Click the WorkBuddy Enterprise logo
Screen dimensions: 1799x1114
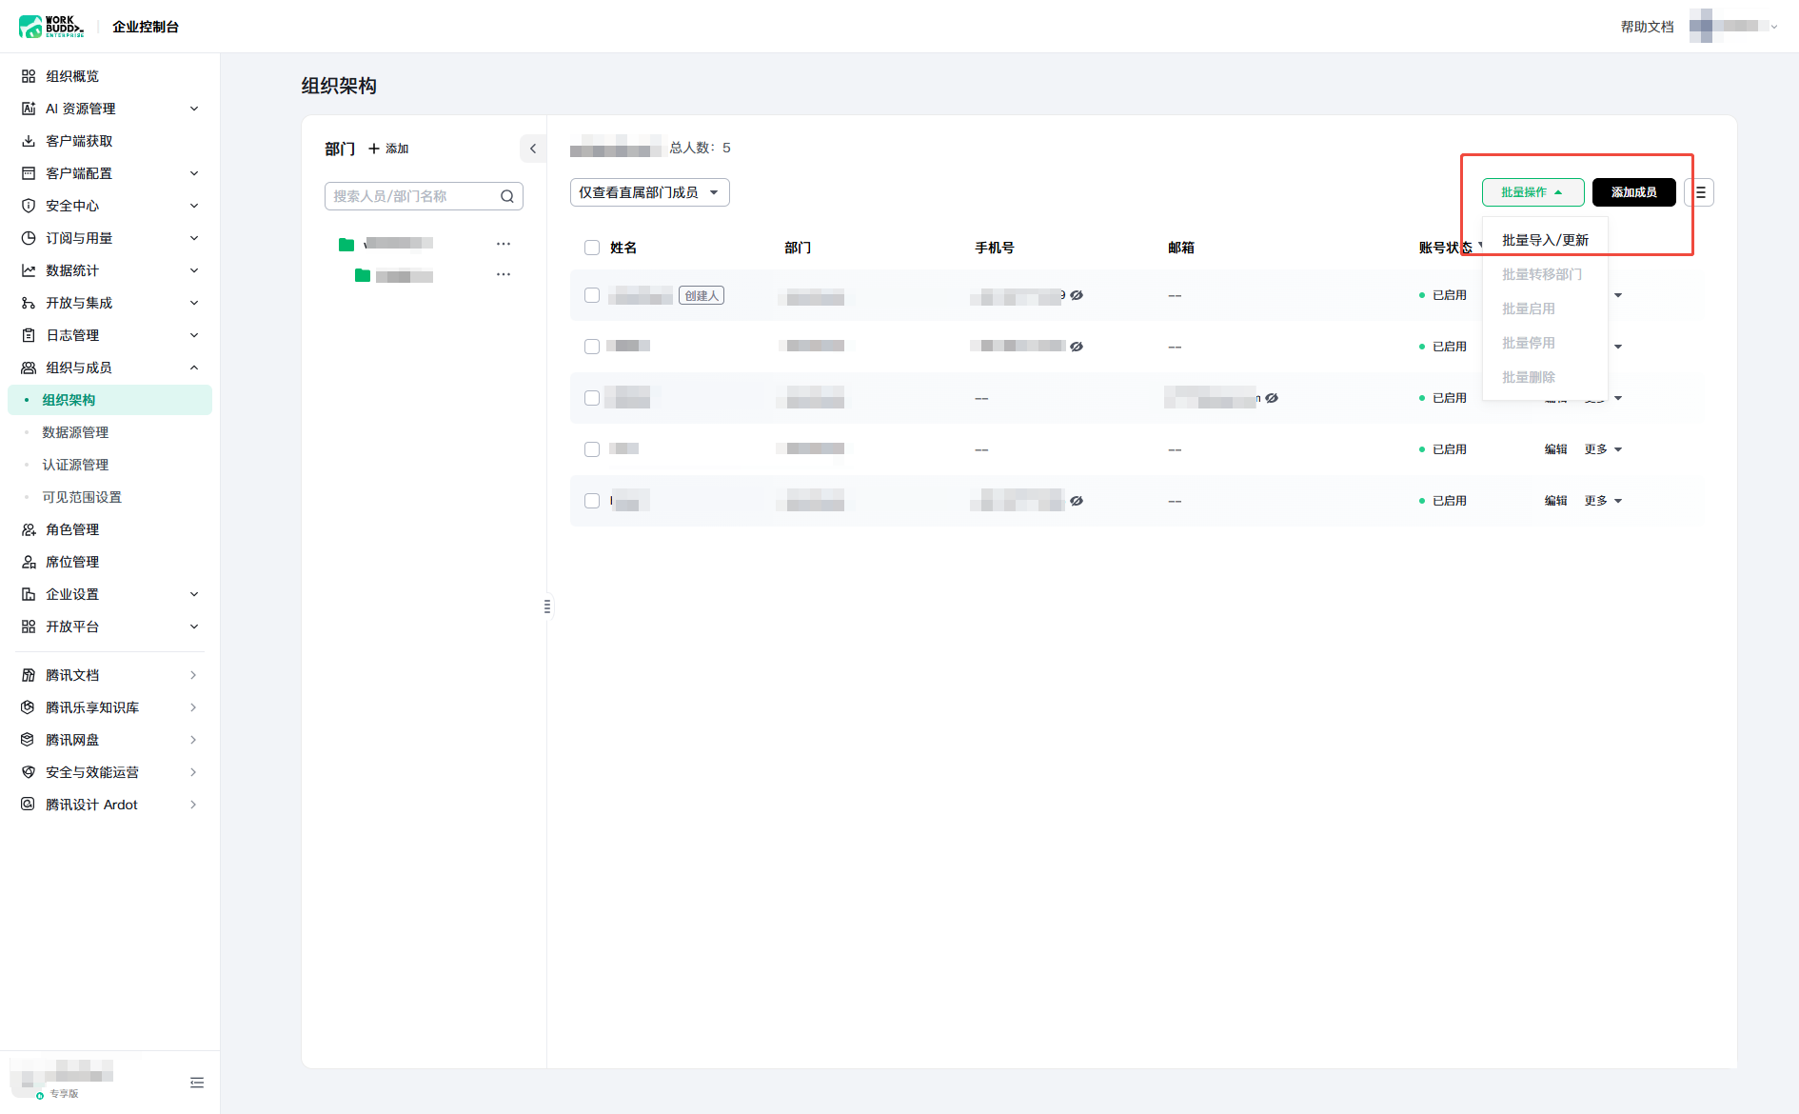[51, 27]
